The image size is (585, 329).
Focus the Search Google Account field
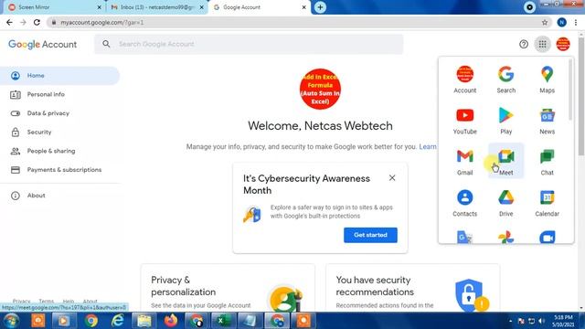249,44
